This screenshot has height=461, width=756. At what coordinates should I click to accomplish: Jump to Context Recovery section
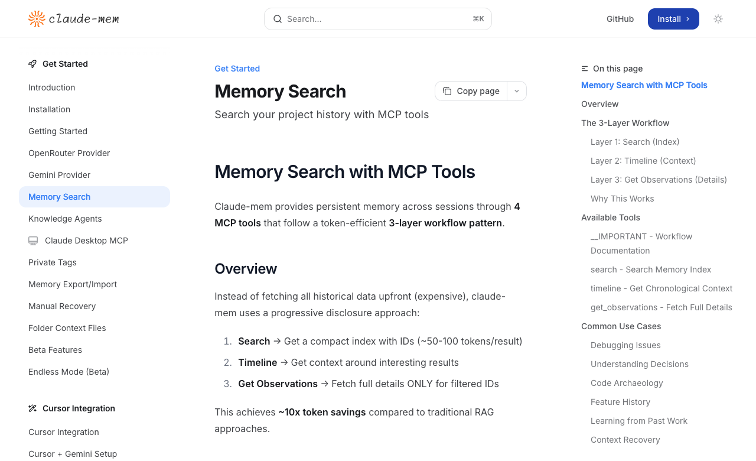pyautogui.click(x=625, y=440)
